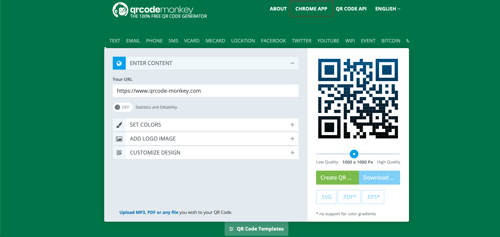The image size is (500, 237).
Task: Click the picture icon for Add Logo Image
Action: coord(119,139)
